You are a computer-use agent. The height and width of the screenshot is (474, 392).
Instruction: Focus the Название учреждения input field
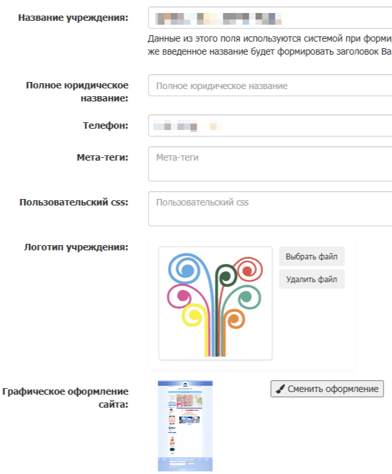click(x=270, y=18)
